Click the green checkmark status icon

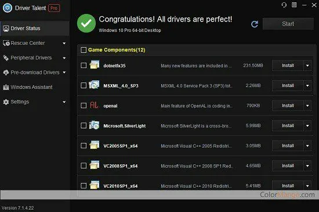coord(86,23)
